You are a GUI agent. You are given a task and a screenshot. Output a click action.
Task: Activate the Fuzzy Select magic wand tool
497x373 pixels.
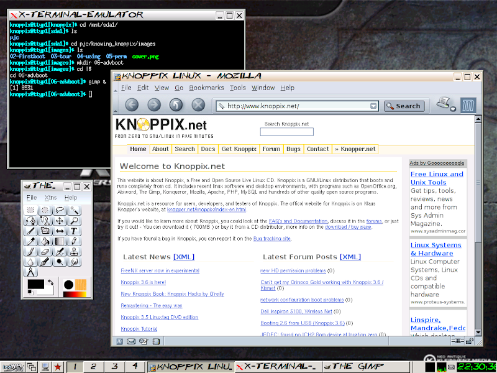(75, 210)
